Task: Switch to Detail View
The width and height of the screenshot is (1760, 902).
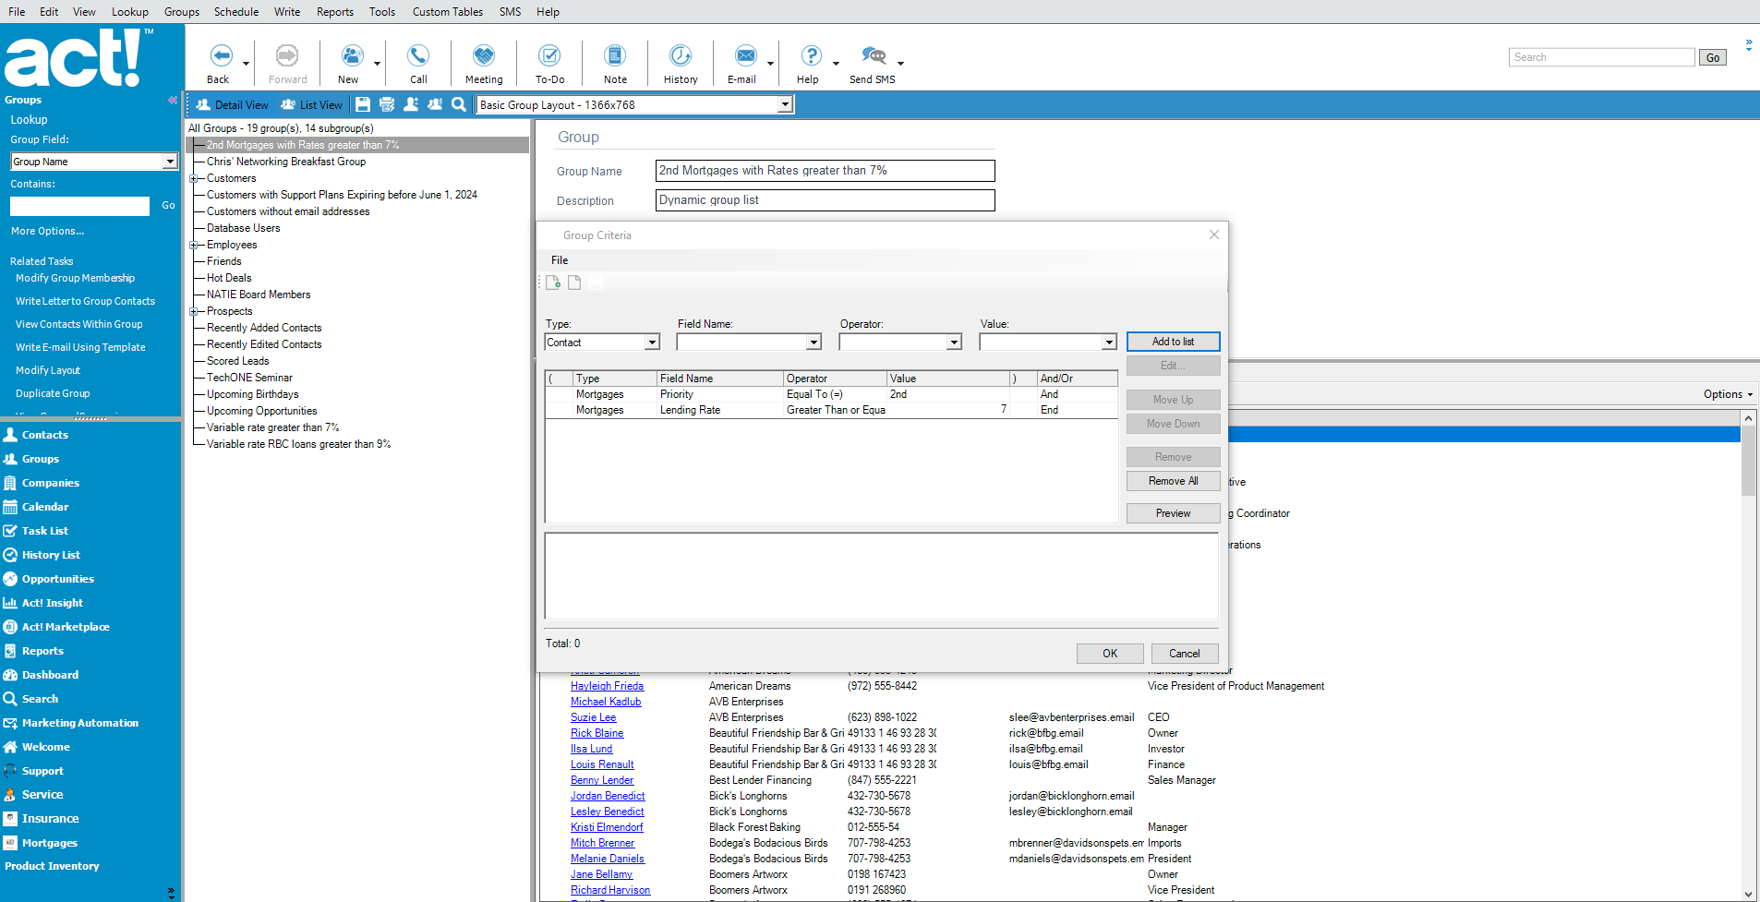Action: (233, 105)
